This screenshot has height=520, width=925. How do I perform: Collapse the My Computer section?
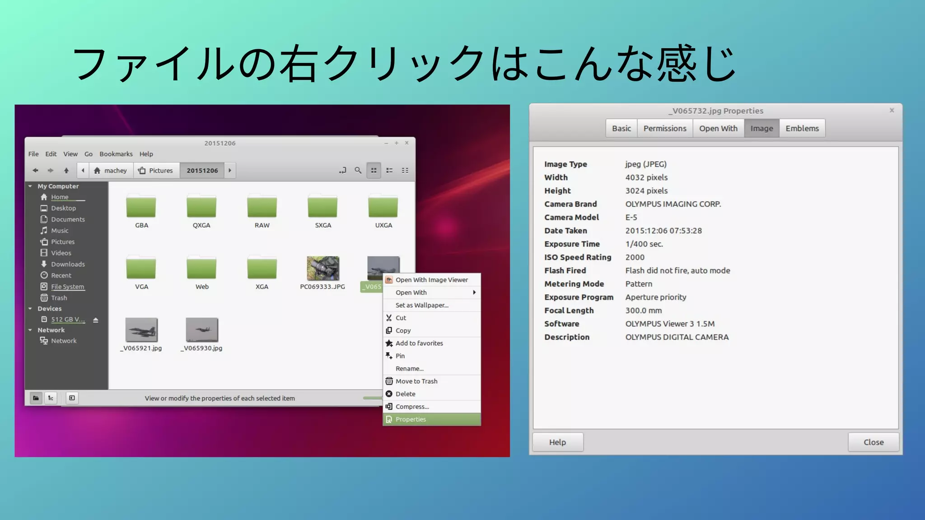point(30,186)
